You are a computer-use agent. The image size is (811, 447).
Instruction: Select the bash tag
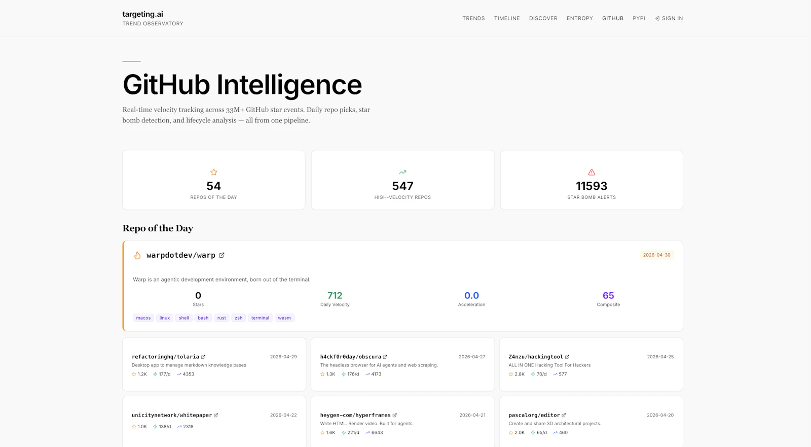coord(203,318)
